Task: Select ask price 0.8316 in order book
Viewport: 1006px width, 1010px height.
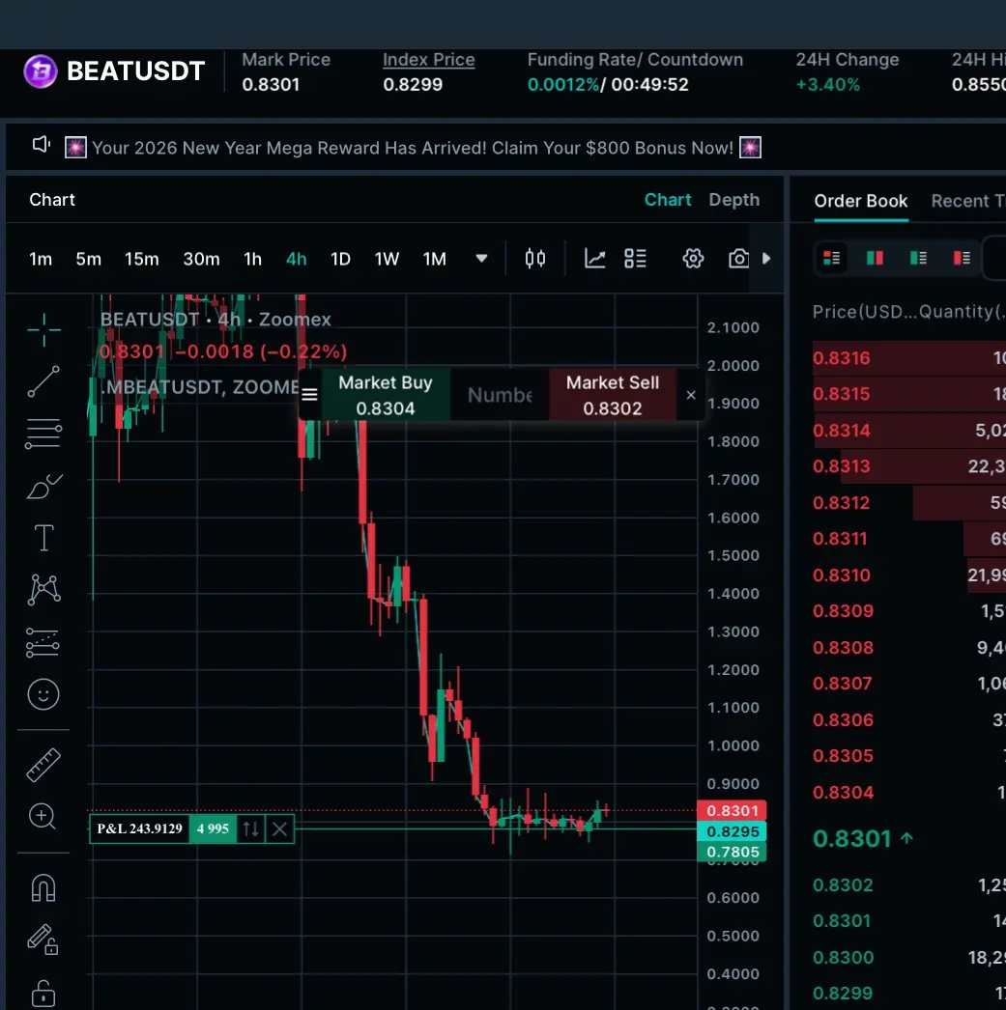Action: pos(841,358)
